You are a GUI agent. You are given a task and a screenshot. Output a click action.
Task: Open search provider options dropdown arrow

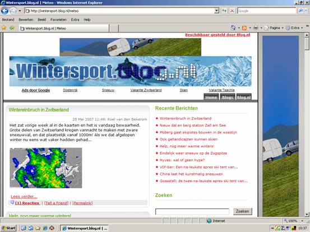(x=306, y=11)
